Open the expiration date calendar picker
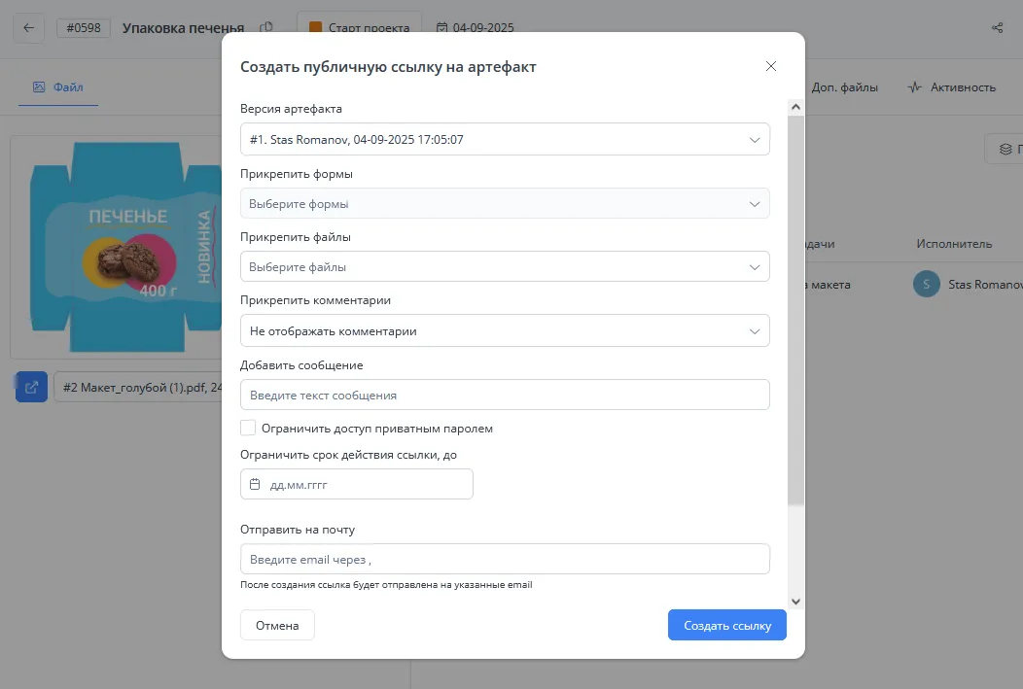The image size is (1023, 689). [x=256, y=484]
